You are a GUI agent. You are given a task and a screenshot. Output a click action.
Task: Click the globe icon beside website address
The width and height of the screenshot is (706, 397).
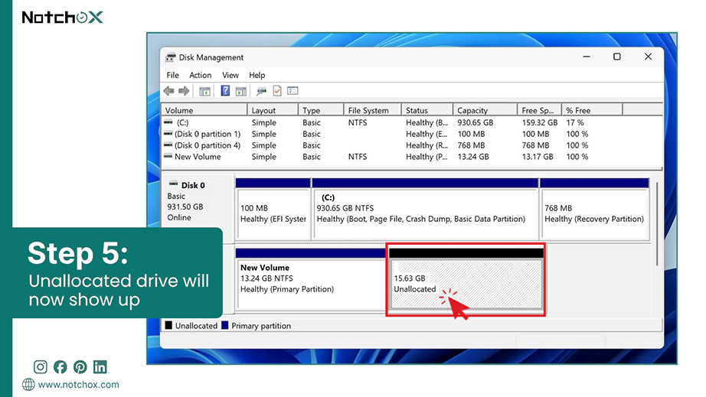click(28, 385)
